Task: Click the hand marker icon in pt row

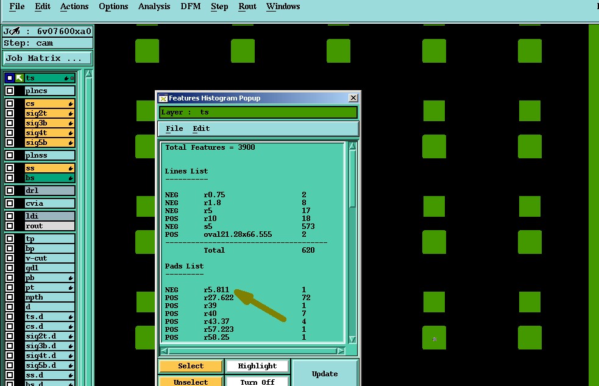Action: click(71, 287)
